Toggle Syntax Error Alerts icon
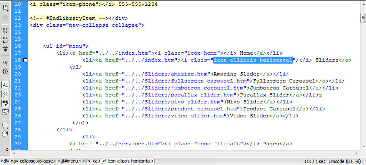The image size is (366, 165). point(5,112)
